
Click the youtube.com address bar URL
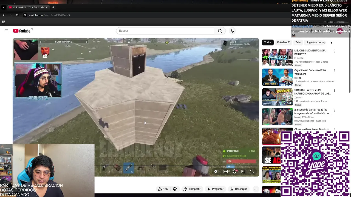49,15
